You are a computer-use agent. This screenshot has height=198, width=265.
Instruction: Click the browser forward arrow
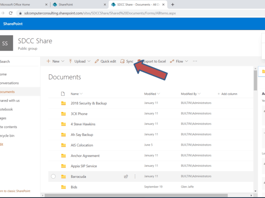point(3,13)
